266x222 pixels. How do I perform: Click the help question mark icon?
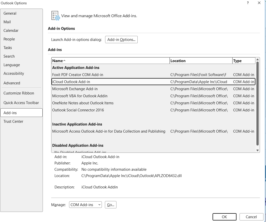[248, 3]
